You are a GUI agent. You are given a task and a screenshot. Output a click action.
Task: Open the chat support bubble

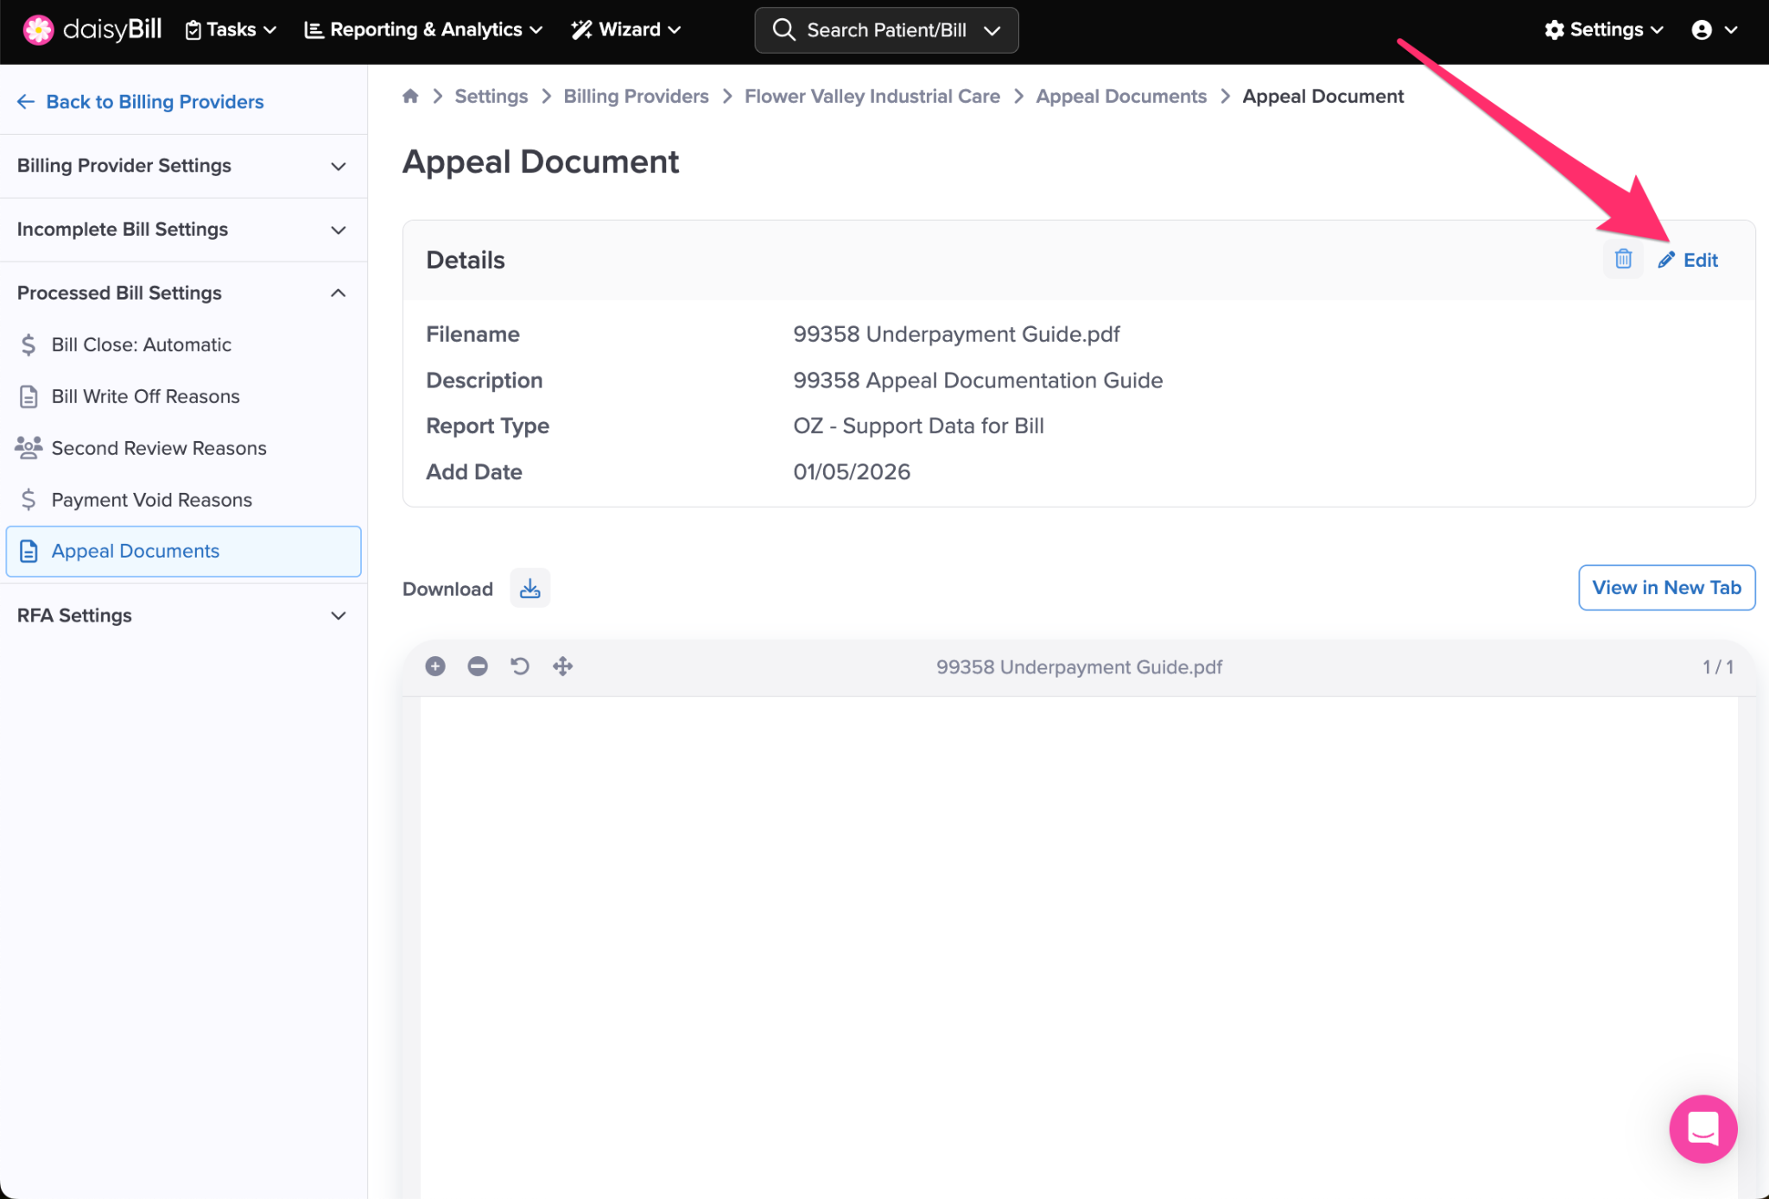1702,1129
